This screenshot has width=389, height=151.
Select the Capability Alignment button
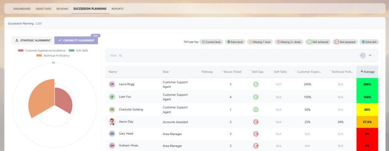pos(76,41)
